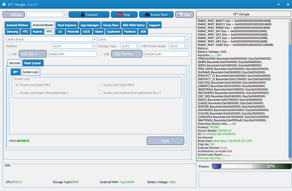Click the Screen Shot camera icon
Viewport: 292px width, 191px height.
pyautogui.click(x=147, y=15)
